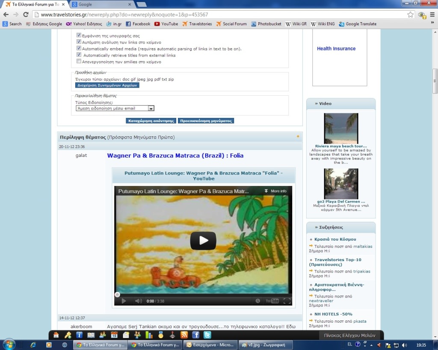Open the go2 Playa Del Carmen video thumbnail

click(x=341, y=184)
